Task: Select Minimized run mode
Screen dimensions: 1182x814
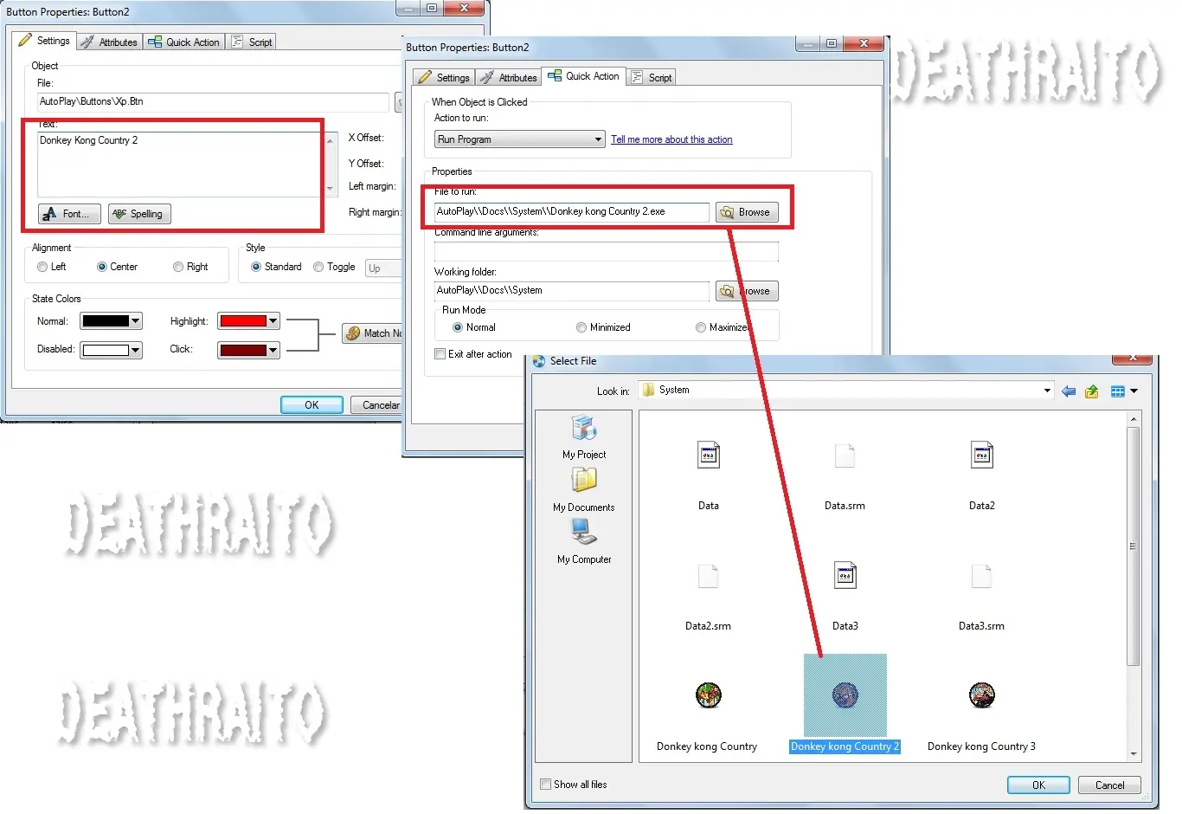Action: point(581,327)
